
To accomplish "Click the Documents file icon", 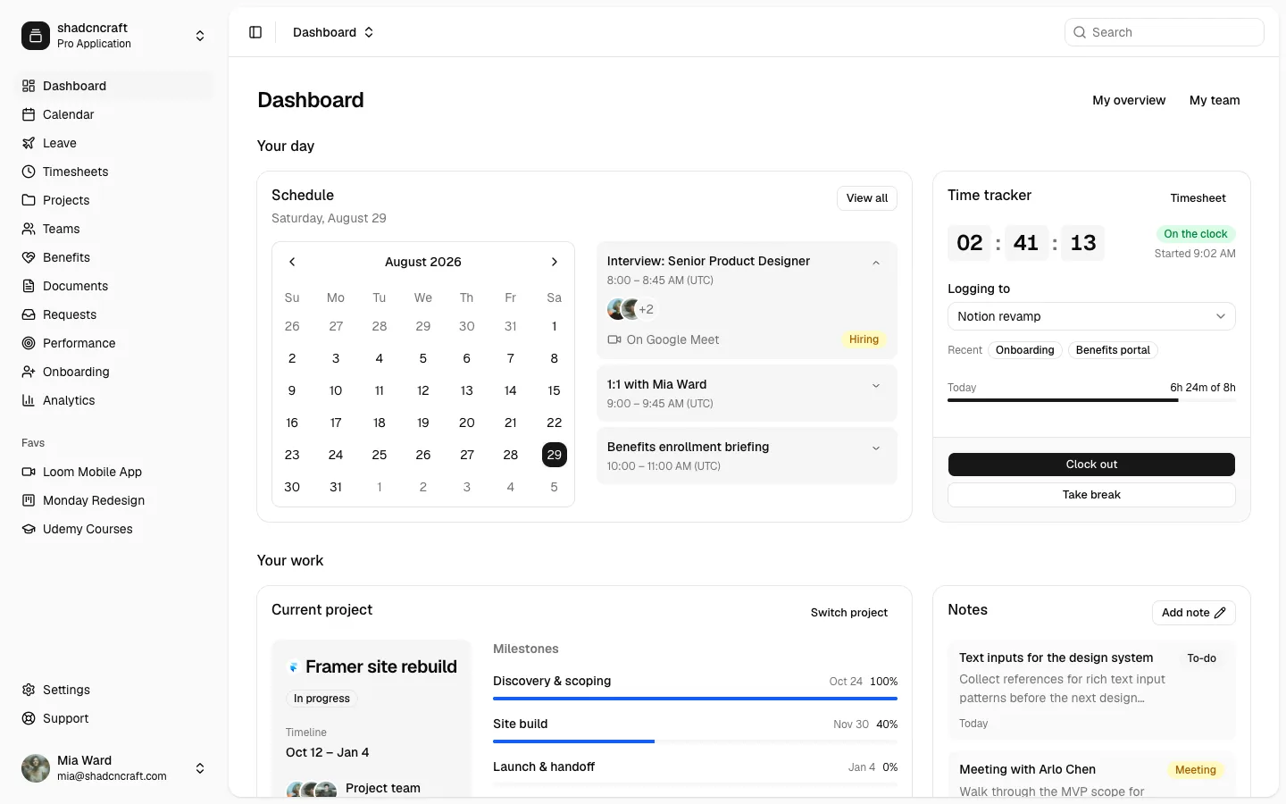I will coord(29,286).
